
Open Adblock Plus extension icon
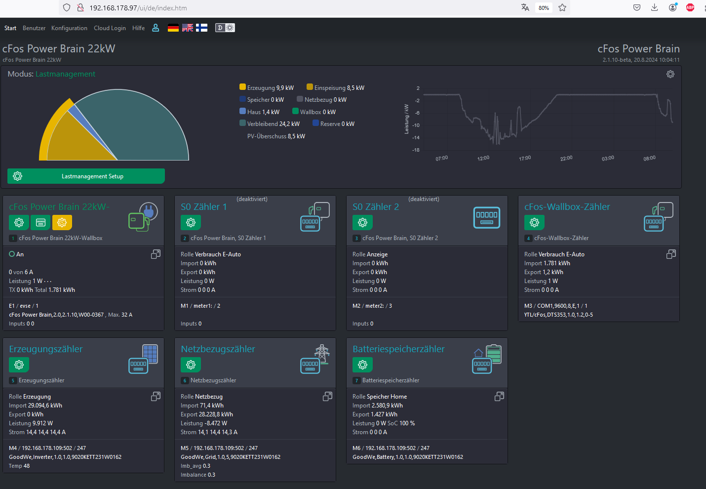point(690,7)
